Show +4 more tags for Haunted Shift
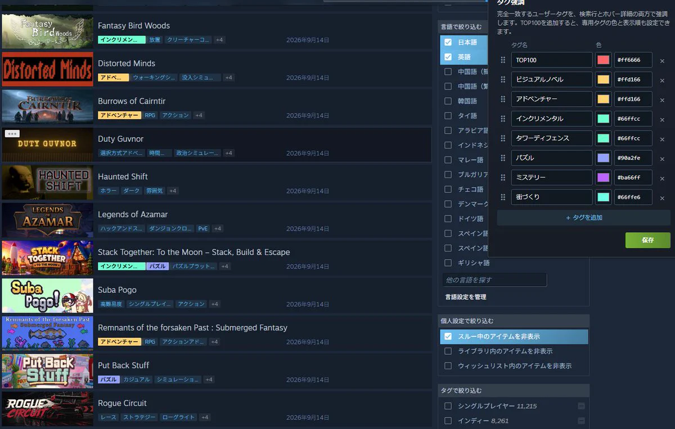 [173, 191]
